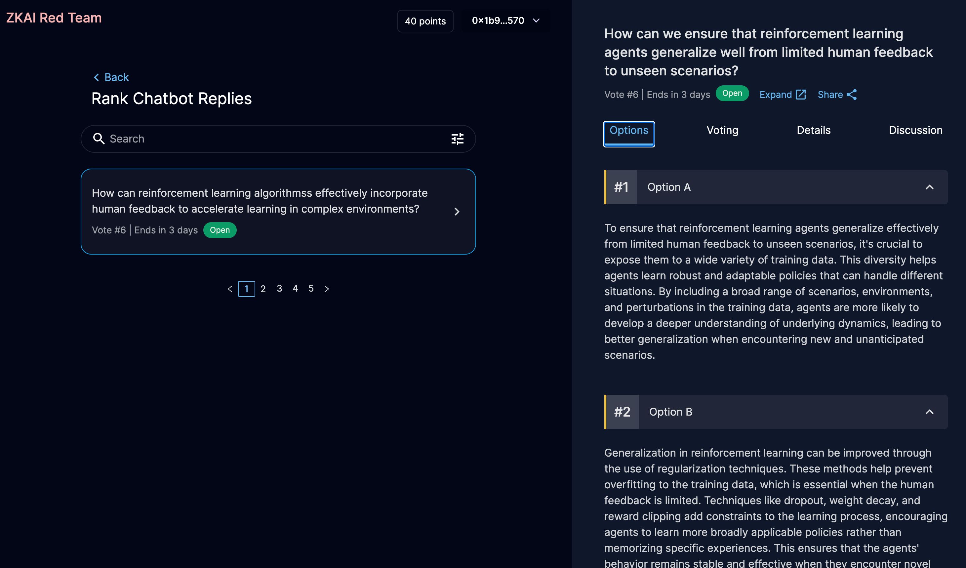Click the Details tab label
The image size is (966, 568).
814,130
